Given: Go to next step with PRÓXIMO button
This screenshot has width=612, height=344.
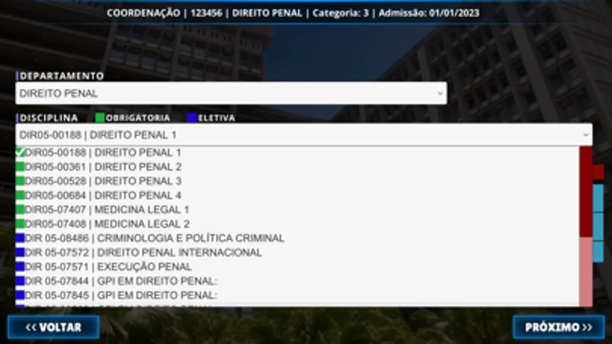Looking at the screenshot, I should coord(558,327).
